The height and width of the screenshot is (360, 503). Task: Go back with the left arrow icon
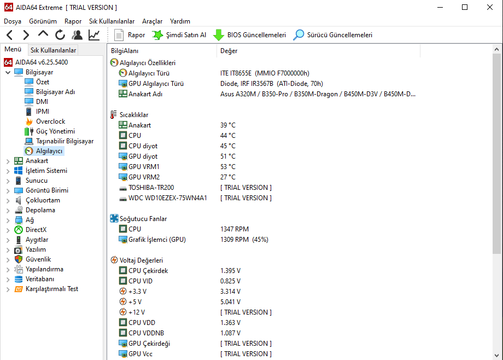tap(10, 34)
